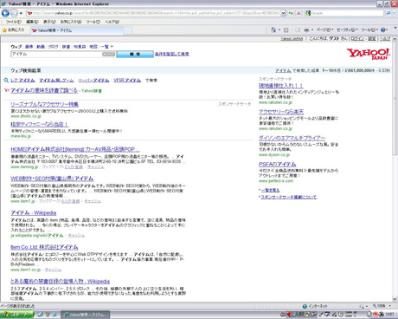Open the ヘルプ menu
This screenshot has width=398, height=319.
[112, 22]
